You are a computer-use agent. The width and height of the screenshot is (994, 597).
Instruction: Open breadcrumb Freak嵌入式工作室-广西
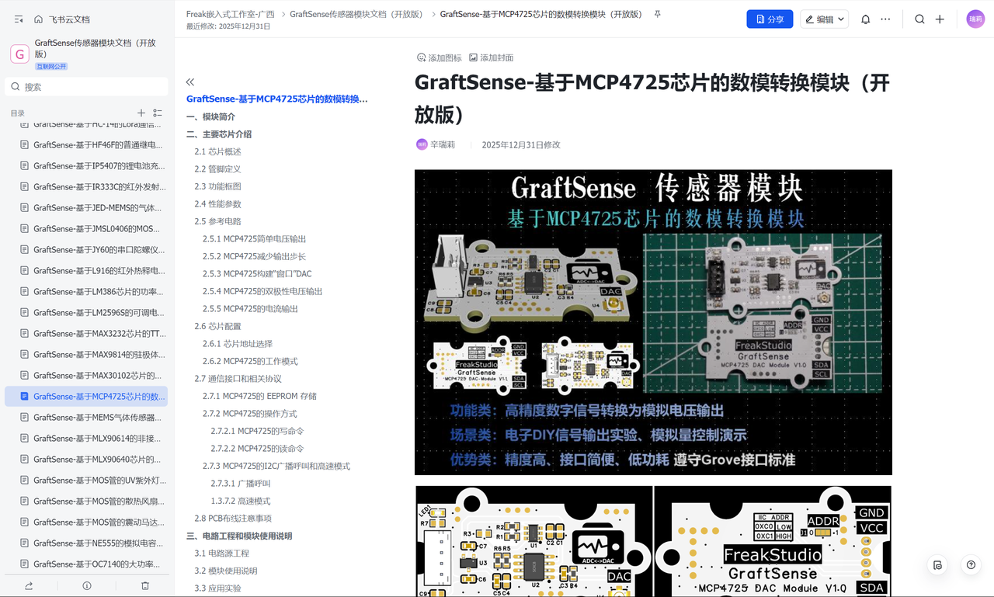tap(231, 14)
